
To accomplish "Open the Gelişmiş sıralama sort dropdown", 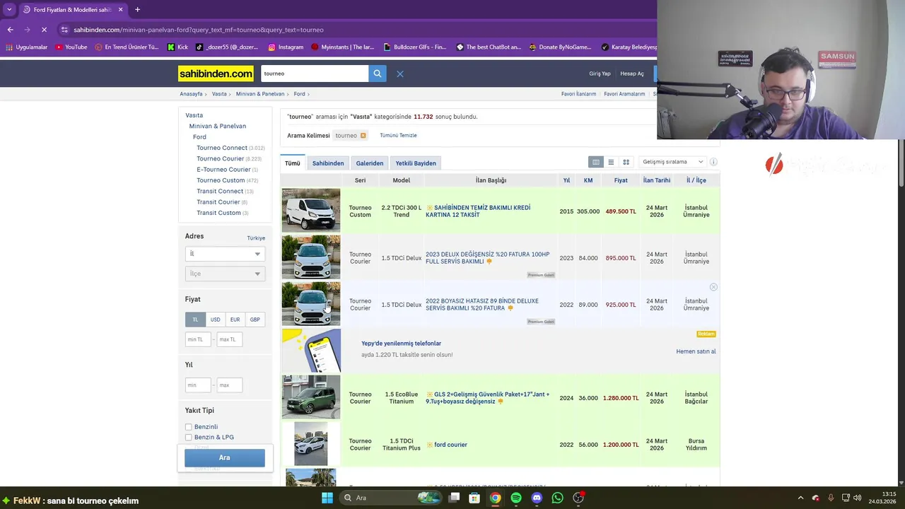I will point(672,162).
